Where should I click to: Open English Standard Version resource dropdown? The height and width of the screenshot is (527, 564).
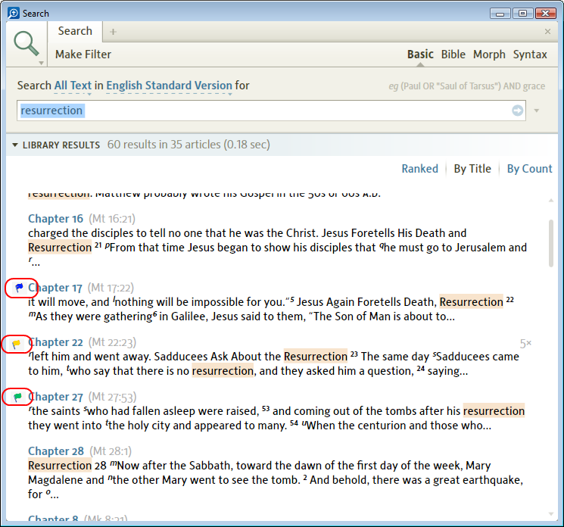pos(169,86)
